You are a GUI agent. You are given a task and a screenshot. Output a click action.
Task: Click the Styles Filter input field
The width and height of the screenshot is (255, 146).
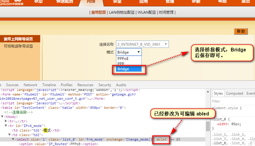[x=234, y=101]
